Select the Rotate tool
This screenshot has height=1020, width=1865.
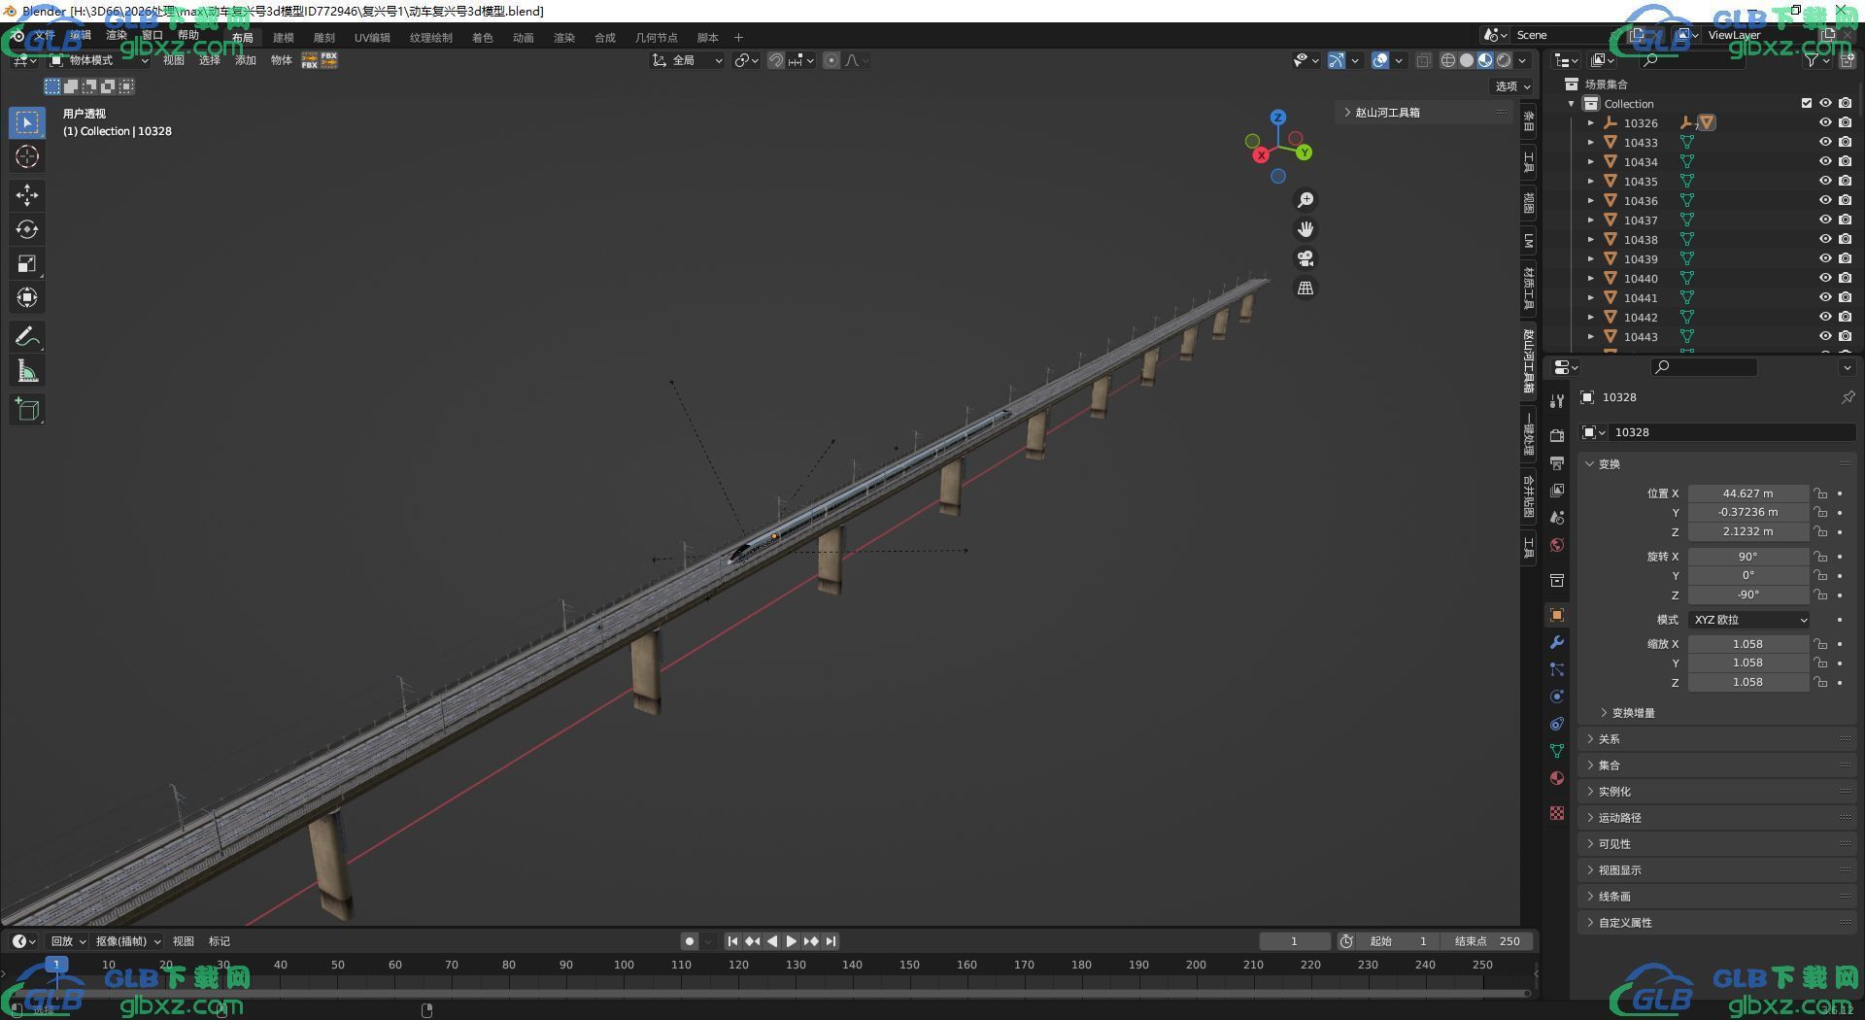pyautogui.click(x=27, y=229)
